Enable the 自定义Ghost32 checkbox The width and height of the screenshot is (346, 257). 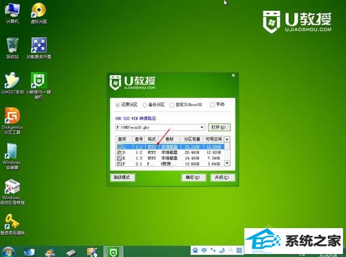(171, 105)
